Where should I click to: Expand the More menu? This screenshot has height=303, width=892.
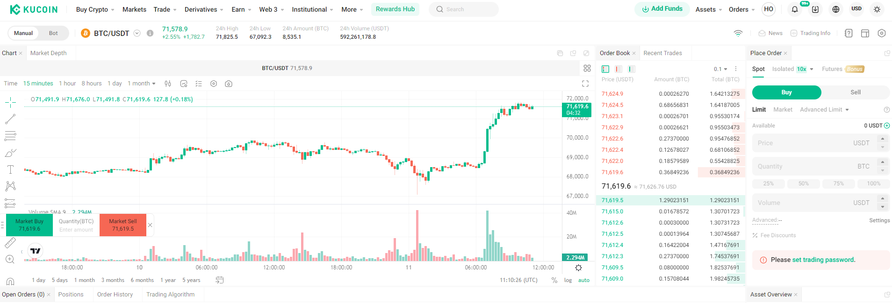(352, 9)
